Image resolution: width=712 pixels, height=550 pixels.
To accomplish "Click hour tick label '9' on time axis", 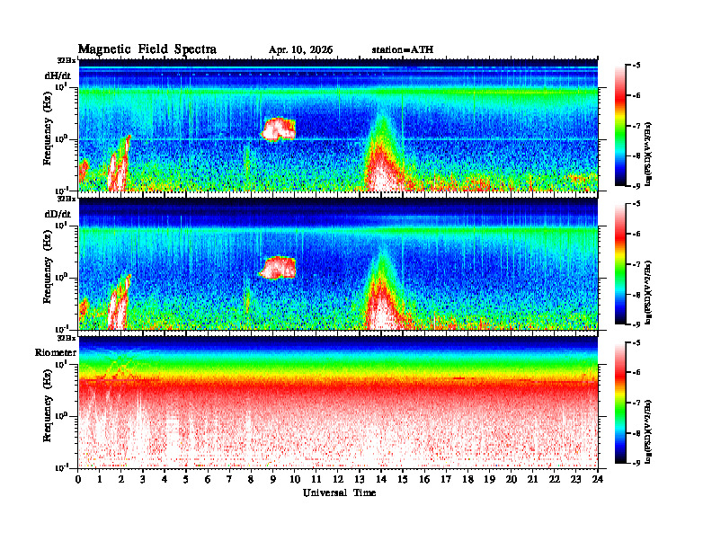I will [272, 480].
